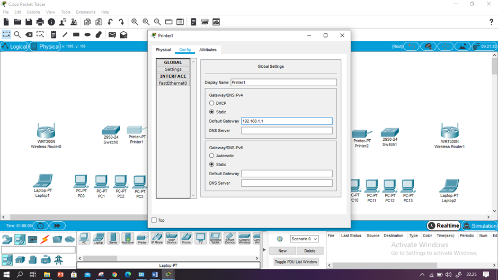Add a Complex PDU open envelope icon
This screenshot has width=498, height=280.
tap(123, 34)
